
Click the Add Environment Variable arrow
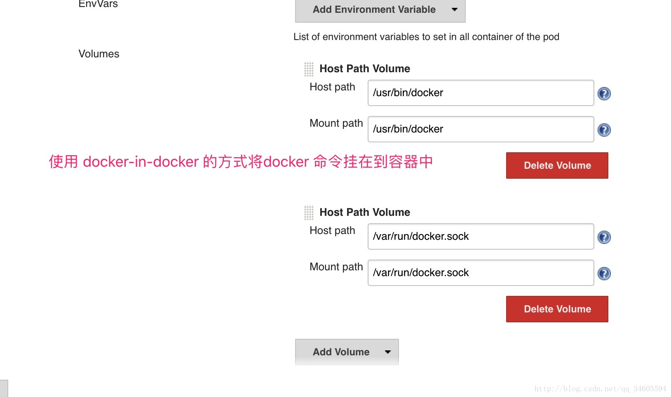coord(455,9)
